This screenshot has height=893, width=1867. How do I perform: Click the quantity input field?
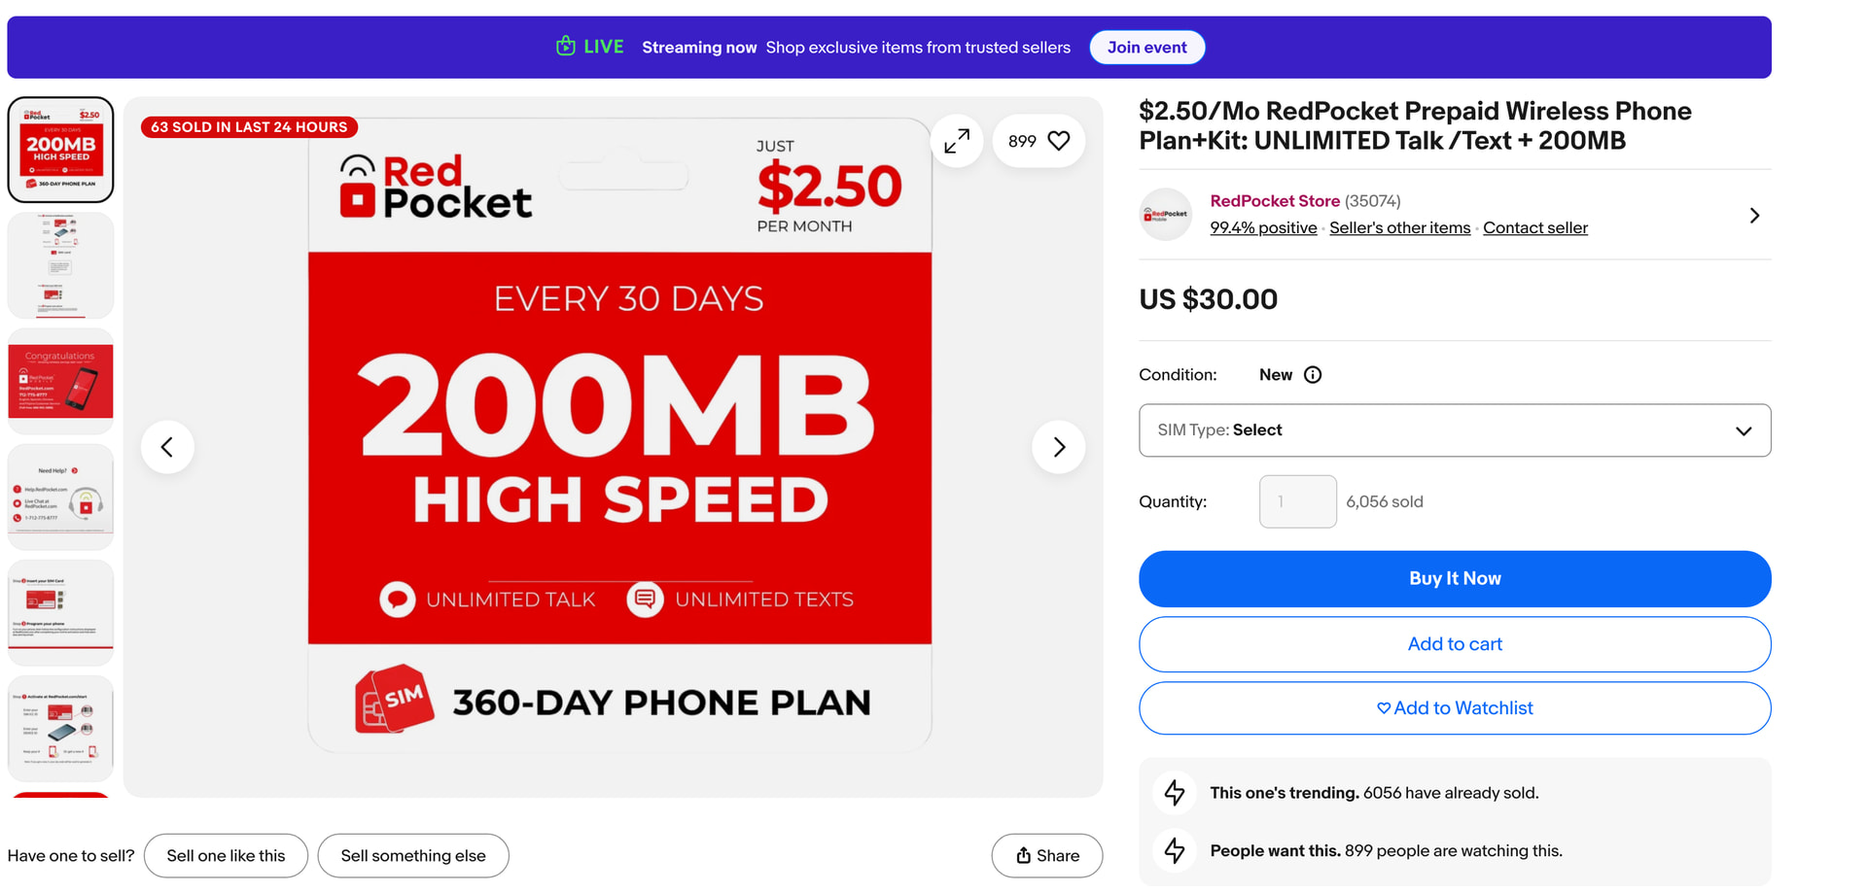coord(1297,501)
